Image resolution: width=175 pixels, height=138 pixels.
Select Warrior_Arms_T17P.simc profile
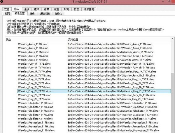coord(33,60)
